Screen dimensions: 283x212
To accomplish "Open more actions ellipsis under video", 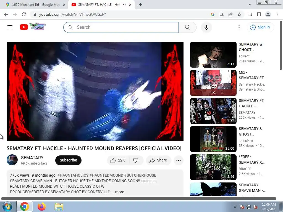I will click(179, 160).
